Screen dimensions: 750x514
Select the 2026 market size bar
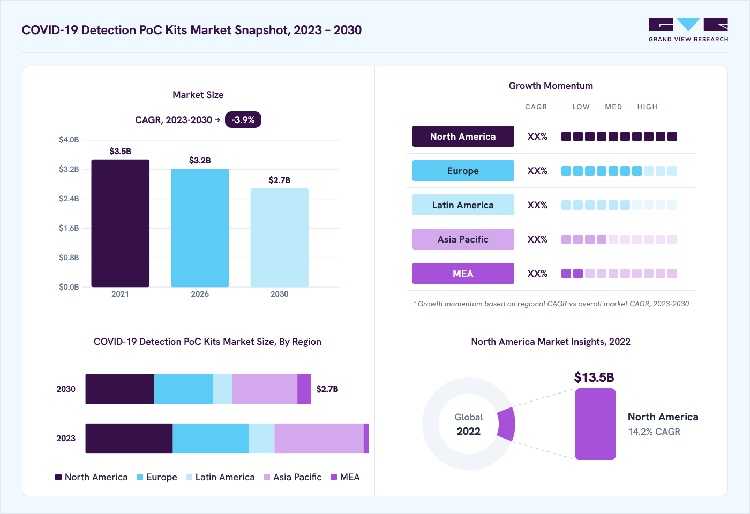(200, 228)
